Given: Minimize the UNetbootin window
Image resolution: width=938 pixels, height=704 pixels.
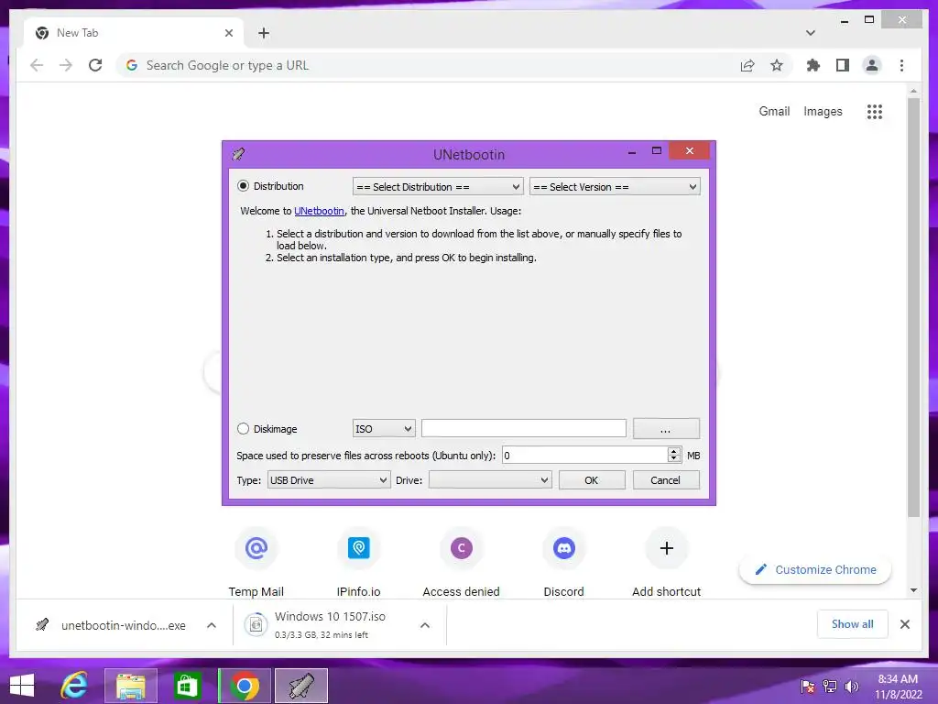Looking at the screenshot, I should (632, 151).
